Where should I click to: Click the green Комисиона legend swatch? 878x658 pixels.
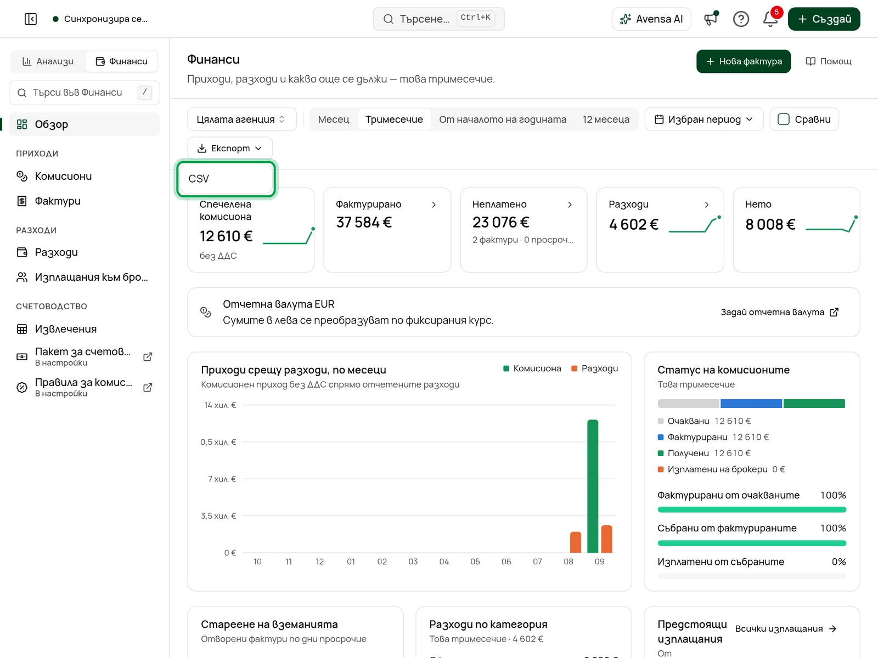tap(506, 368)
